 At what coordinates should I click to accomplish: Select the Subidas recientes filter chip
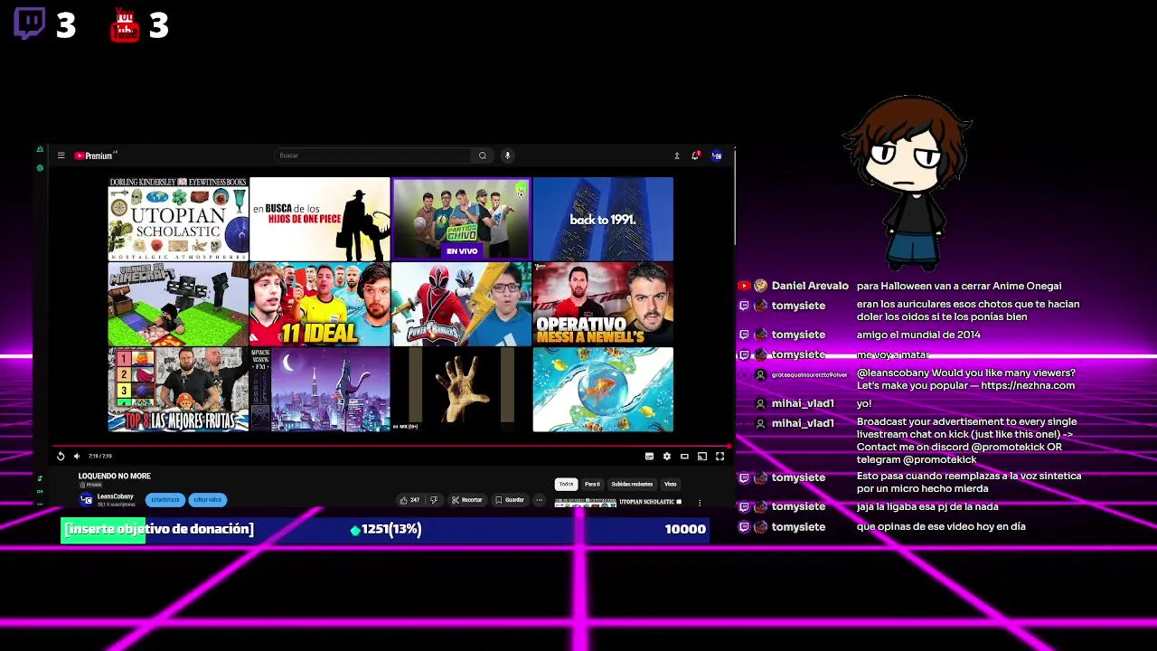632,484
